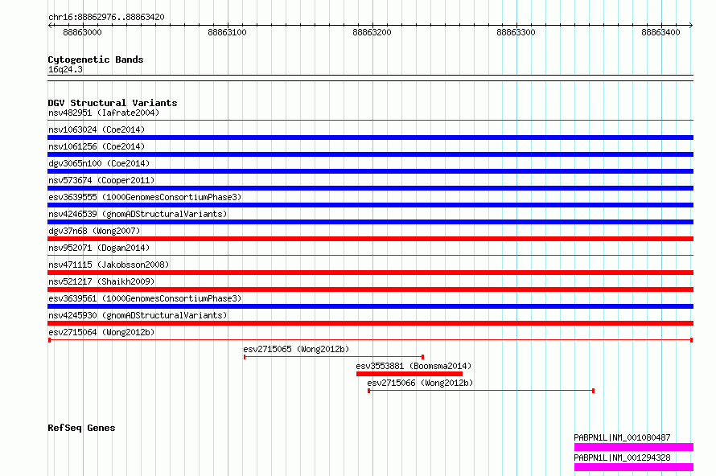Select the esv2715064 (Wong2012b) label
The height and width of the screenshot is (476, 716).
pyautogui.click(x=101, y=332)
